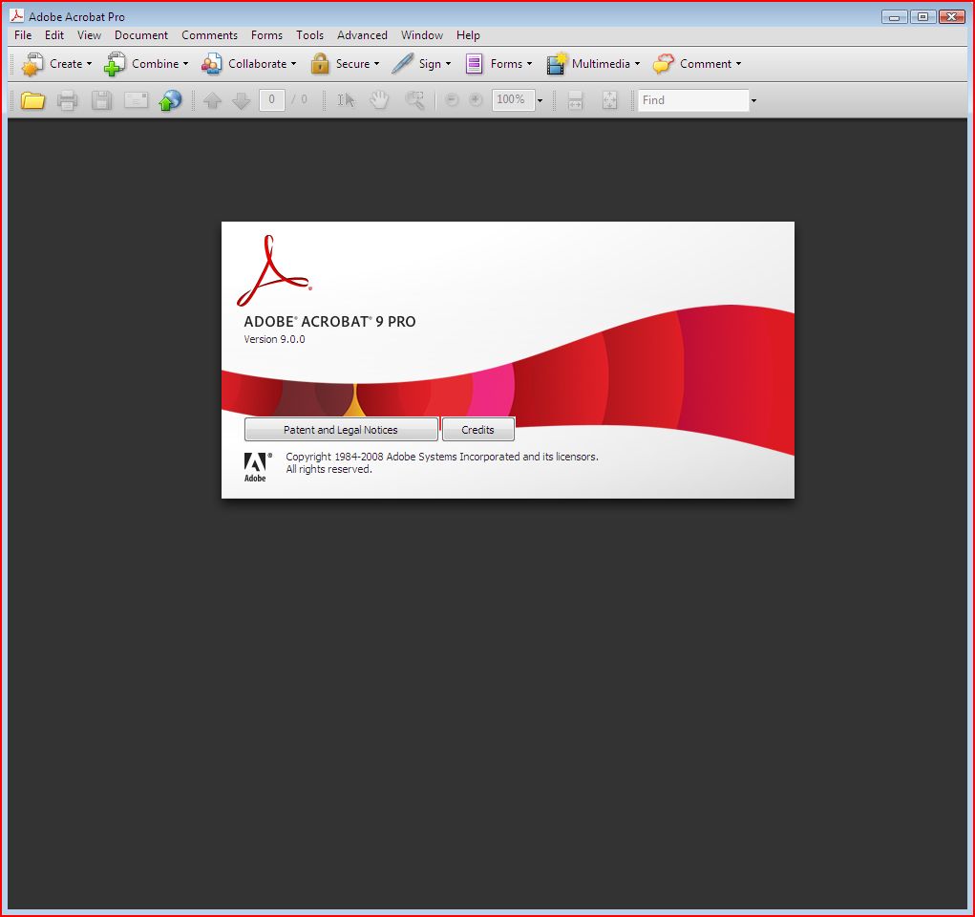Click the Credits button
The width and height of the screenshot is (975, 917).
coord(477,429)
